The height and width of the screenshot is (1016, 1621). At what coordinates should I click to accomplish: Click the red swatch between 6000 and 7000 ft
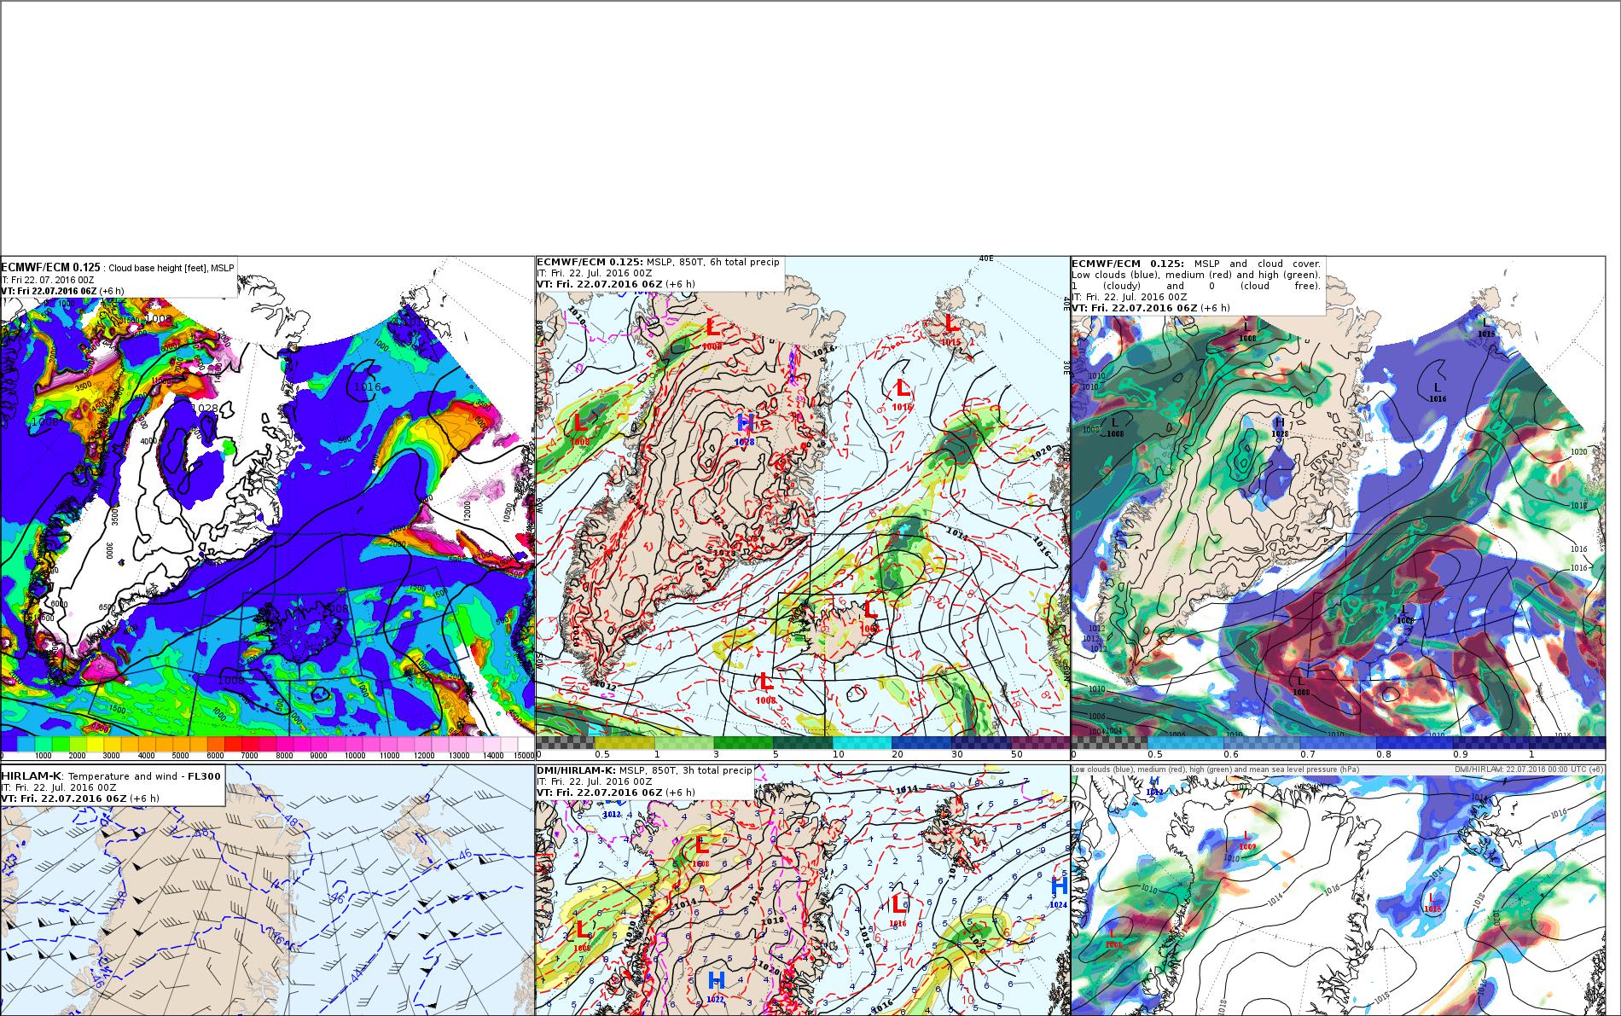click(x=232, y=745)
